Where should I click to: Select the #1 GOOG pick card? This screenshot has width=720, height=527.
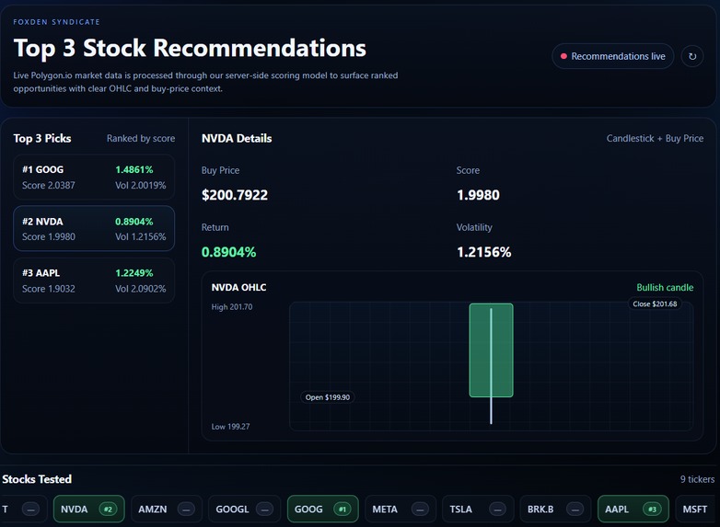click(94, 177)
